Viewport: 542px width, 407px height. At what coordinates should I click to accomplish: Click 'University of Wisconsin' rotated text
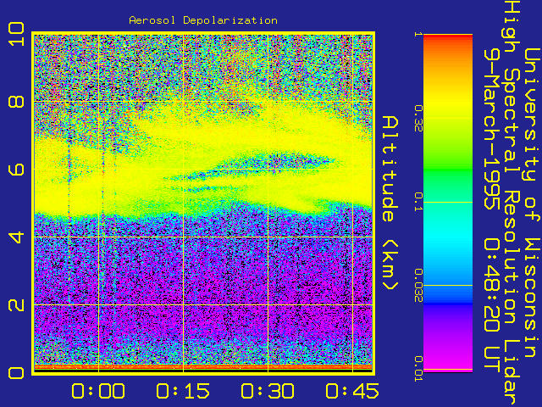533,203
